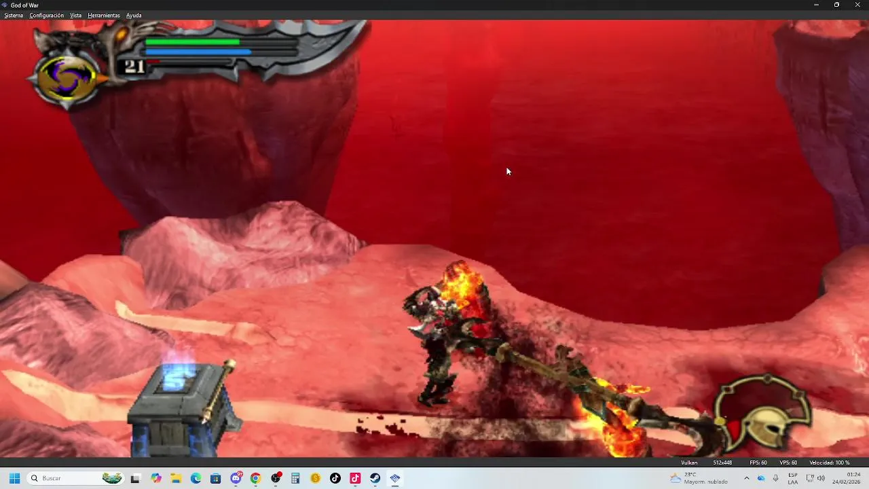869x489 pixels.
Task: Open Task View from taskbar
Action: click(135, 478)
